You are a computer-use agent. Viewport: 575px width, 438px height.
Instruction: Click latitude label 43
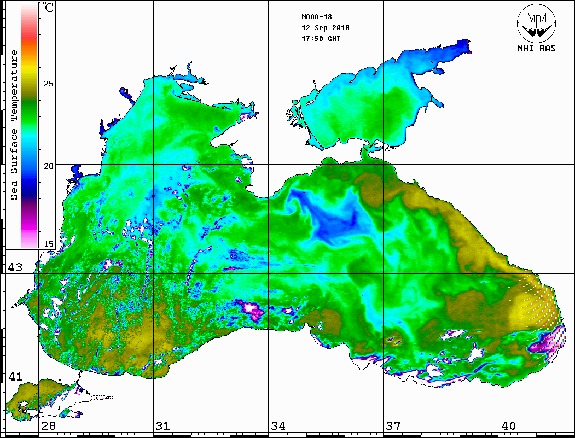point(15,267)
